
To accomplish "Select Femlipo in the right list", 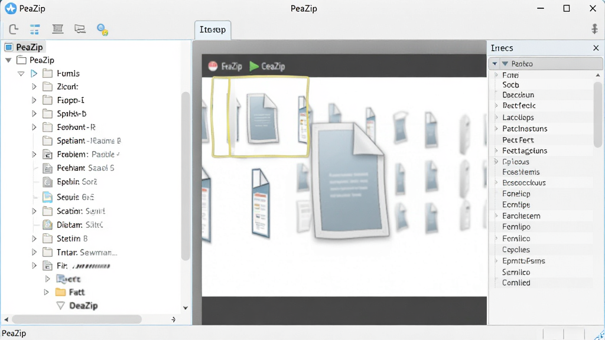I will click(x=516, y=227).
